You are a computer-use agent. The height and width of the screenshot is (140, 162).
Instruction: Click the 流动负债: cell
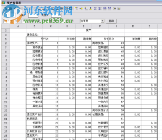pos(100,43)
